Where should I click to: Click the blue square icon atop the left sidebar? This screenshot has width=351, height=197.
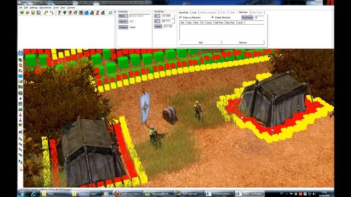coord(20,54)
